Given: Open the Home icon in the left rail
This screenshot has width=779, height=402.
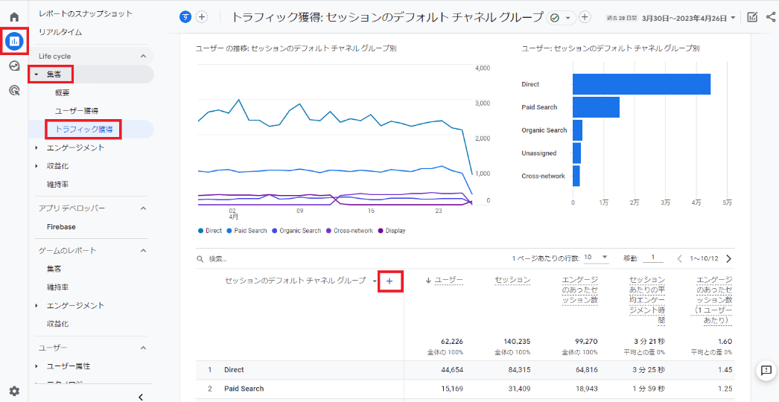Looking at the screenshot, I should coord(14,17).
